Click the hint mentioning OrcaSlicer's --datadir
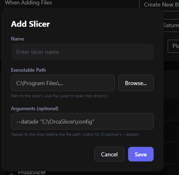 [x=75, y=134]
